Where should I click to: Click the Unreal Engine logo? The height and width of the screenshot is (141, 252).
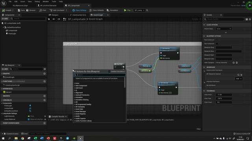(4, 4)
